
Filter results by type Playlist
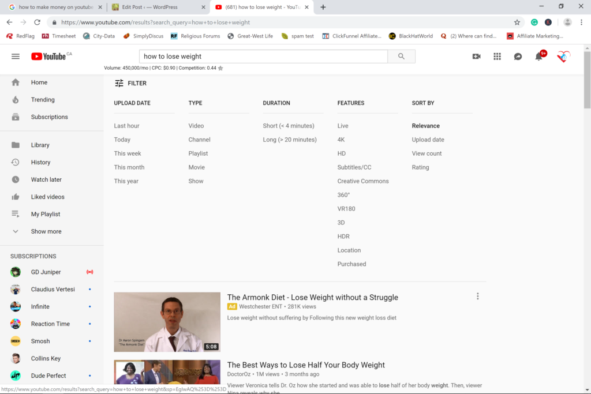tap(199, 153)
